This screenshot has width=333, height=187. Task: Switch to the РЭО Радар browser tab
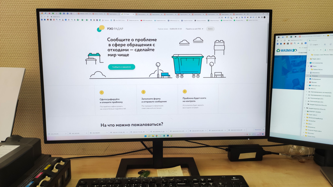tap(127, 14)
